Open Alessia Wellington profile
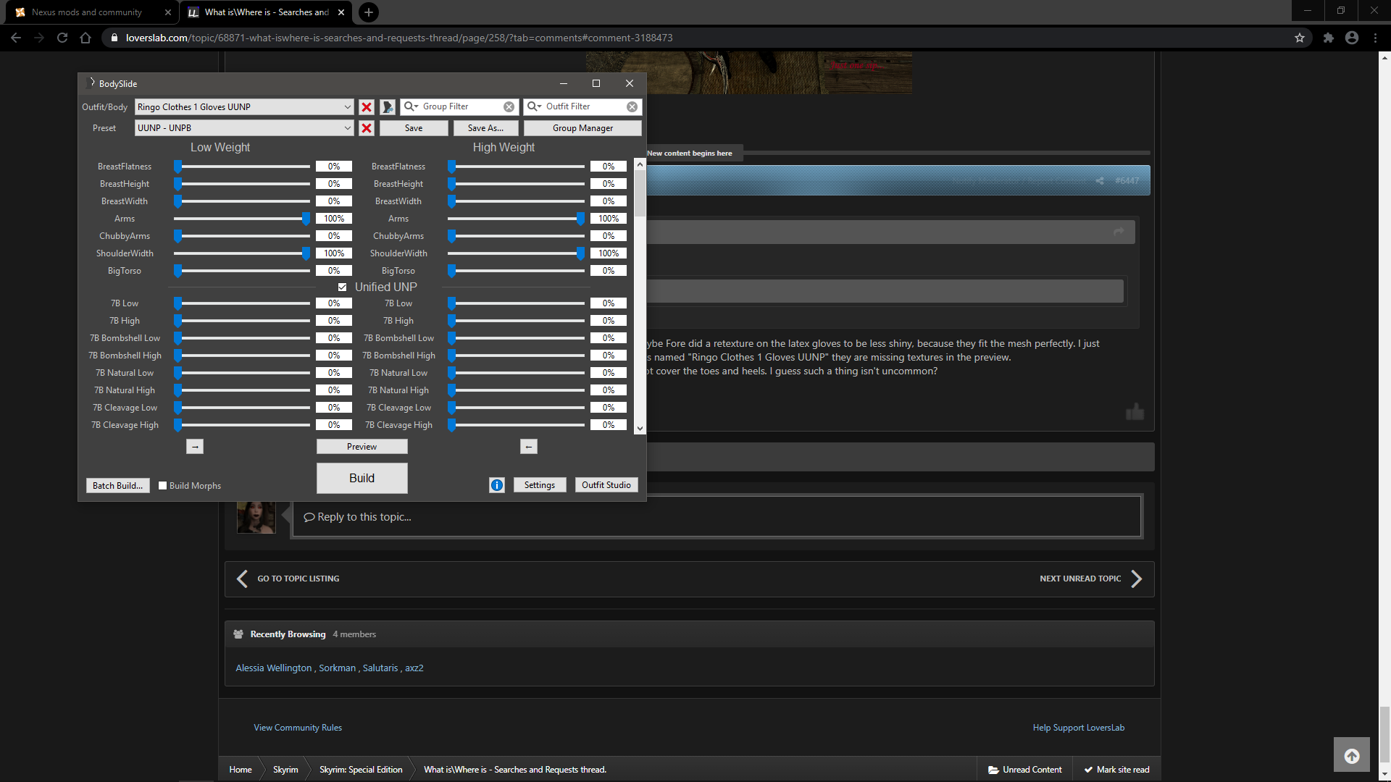This screenshot has width=1391, height=782. coord(274,668)
